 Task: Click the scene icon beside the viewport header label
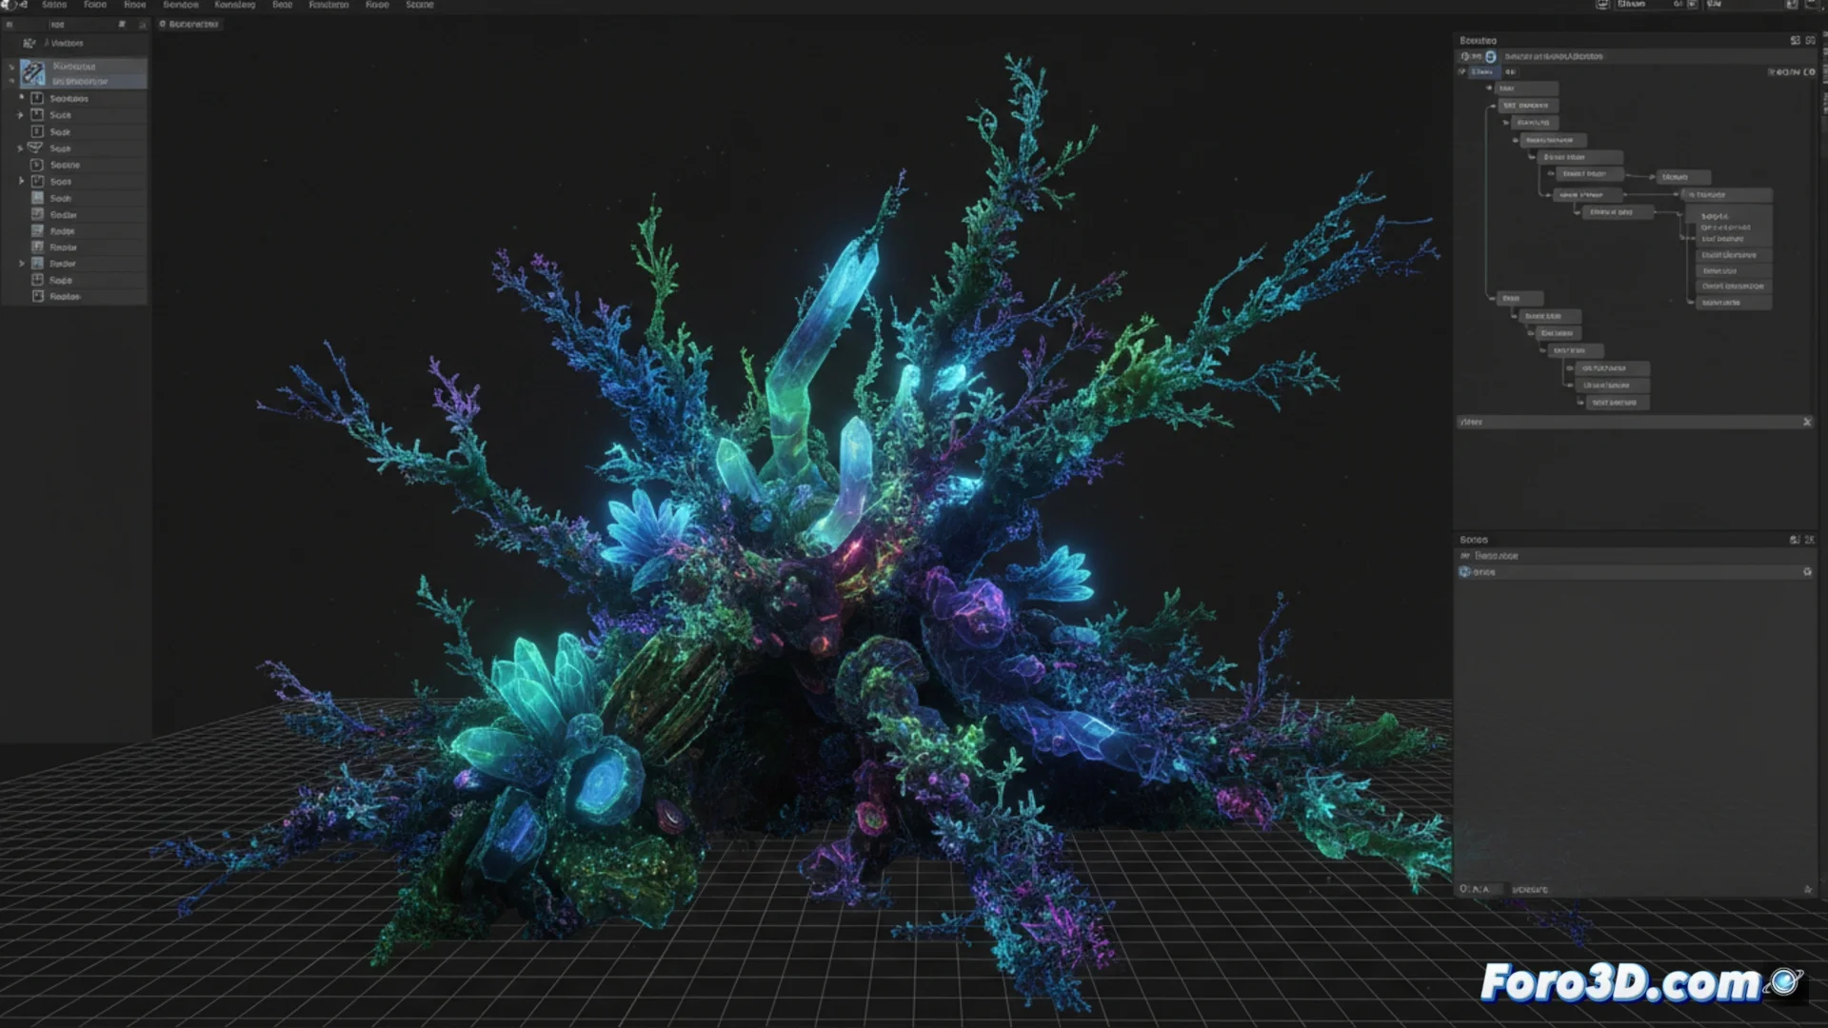pos(164,24)
